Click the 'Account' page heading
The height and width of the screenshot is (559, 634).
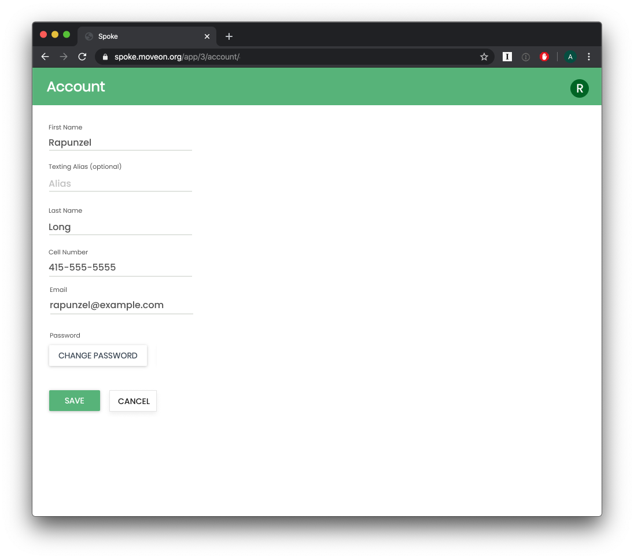[76, 87]
